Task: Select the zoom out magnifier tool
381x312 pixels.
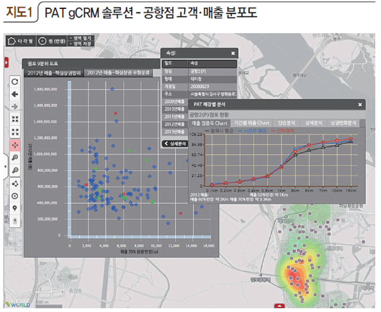Action: 15,171
